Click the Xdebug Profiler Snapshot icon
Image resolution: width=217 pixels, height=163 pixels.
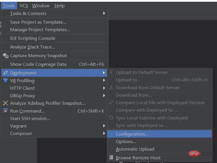pos(6,103)
